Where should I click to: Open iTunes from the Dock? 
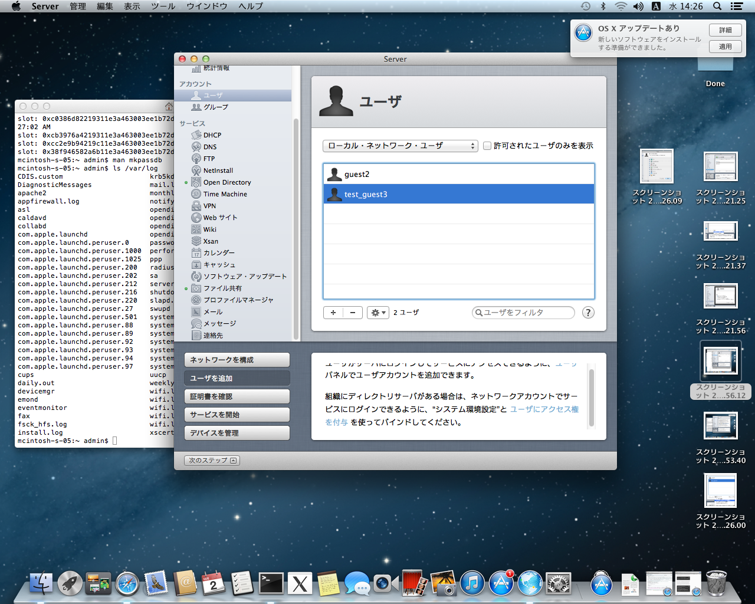[472, 584]
